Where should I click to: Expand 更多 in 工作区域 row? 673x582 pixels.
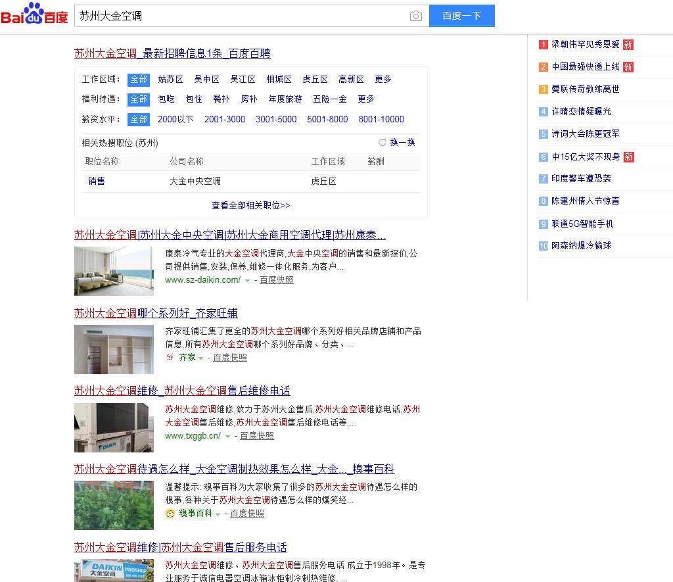383,80
